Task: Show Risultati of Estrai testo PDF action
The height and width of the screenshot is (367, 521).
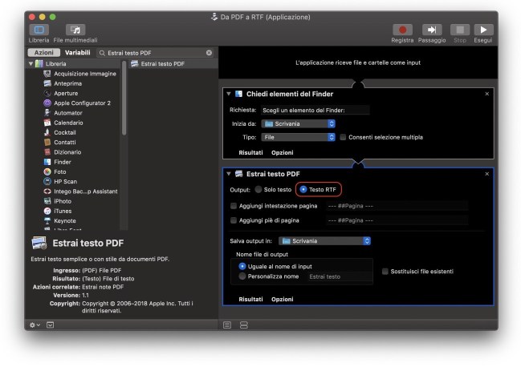Action: (x=250, y=299)
